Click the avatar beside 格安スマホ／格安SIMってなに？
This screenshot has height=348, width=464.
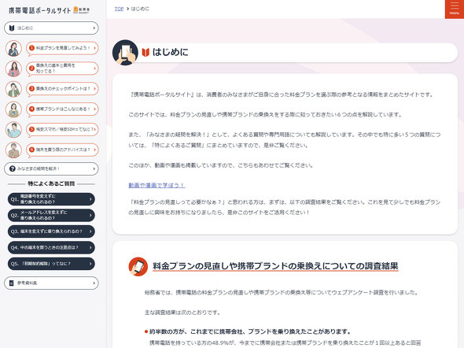pos(13,130)
